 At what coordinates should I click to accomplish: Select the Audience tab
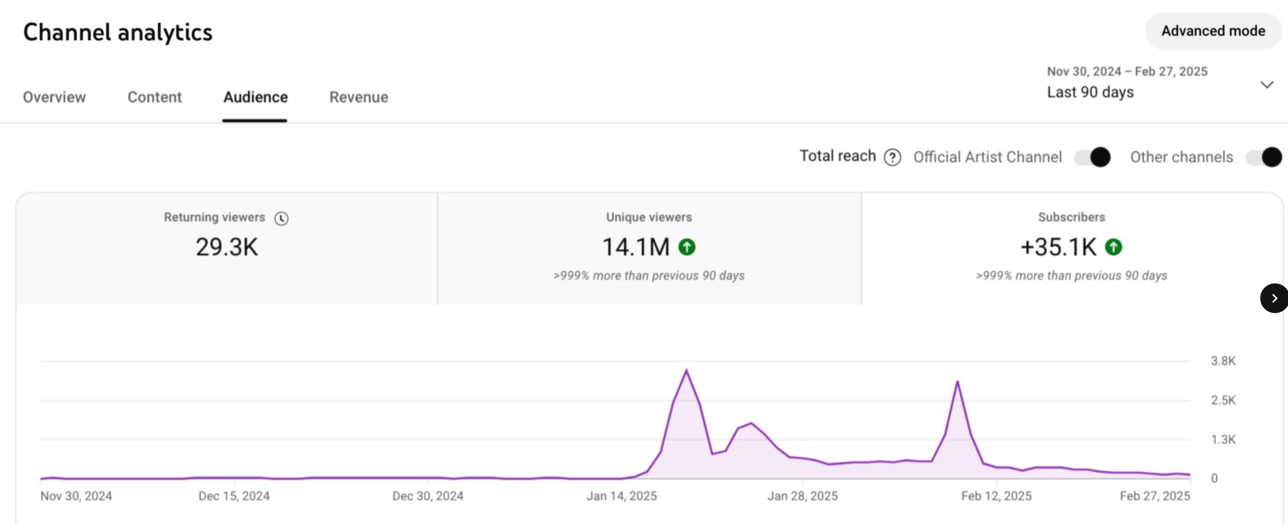pos(255,97)
